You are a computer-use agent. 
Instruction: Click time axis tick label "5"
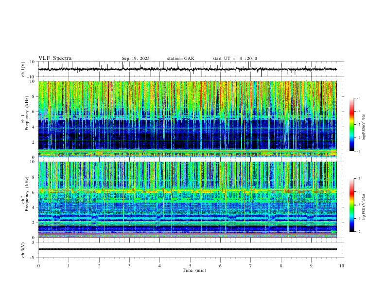[x=190, y=266]
